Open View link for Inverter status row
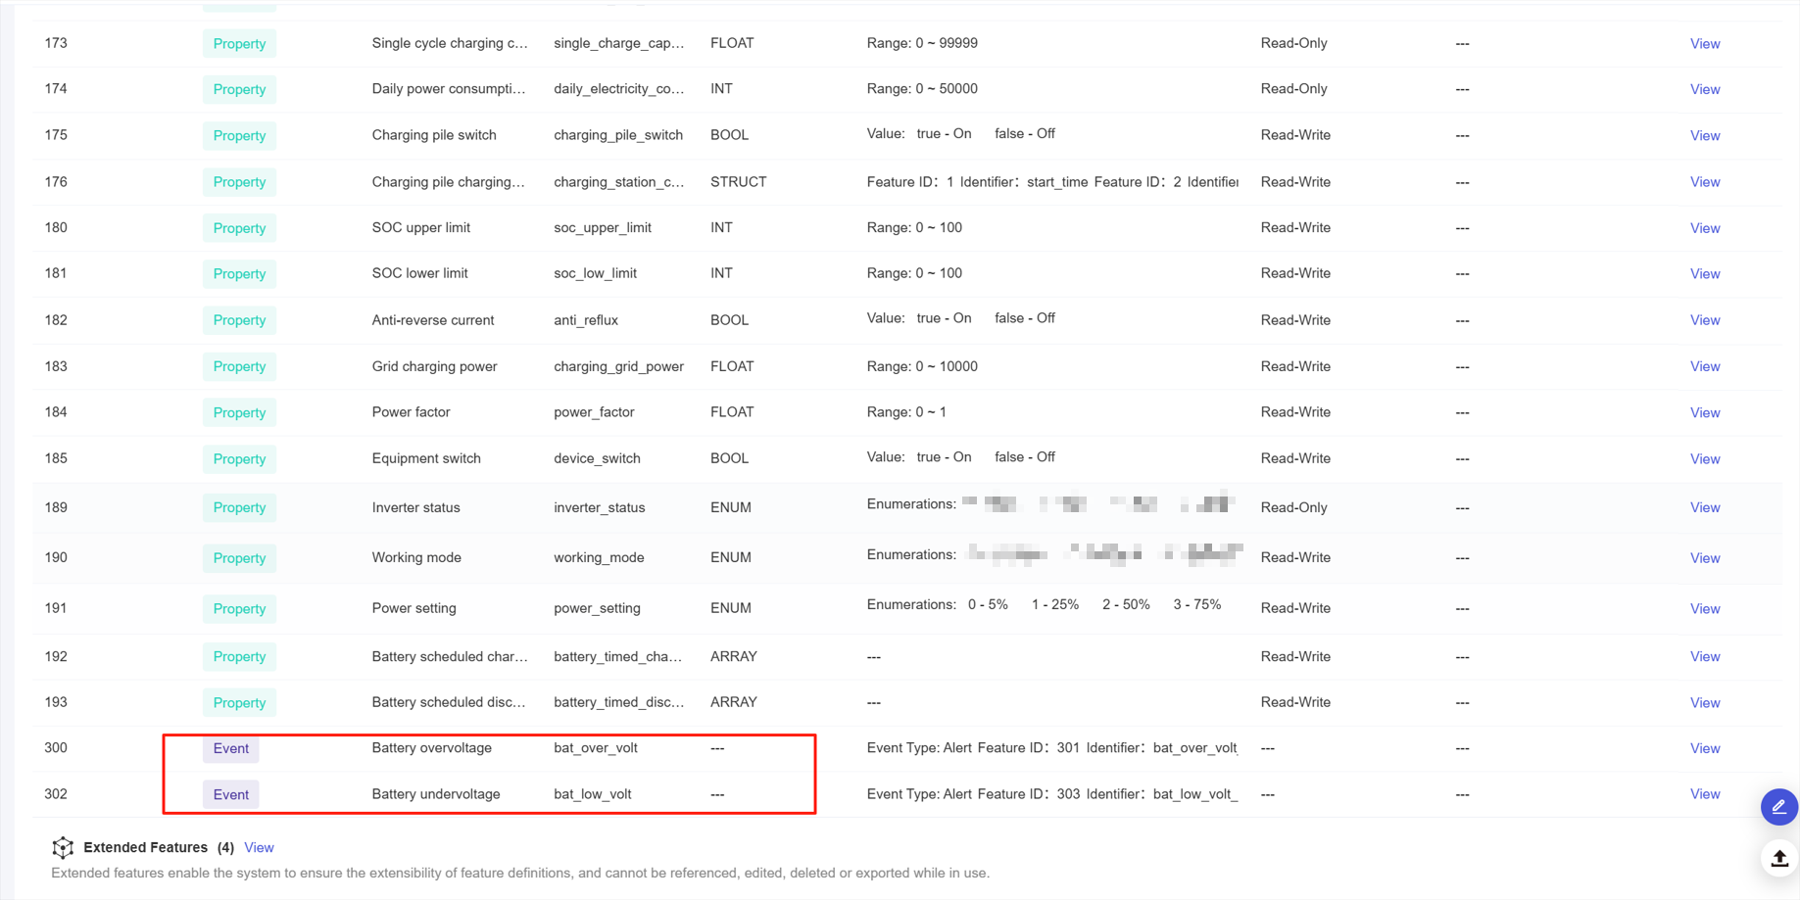This screenshot has height=900, width=1800. click(1704, 507)
